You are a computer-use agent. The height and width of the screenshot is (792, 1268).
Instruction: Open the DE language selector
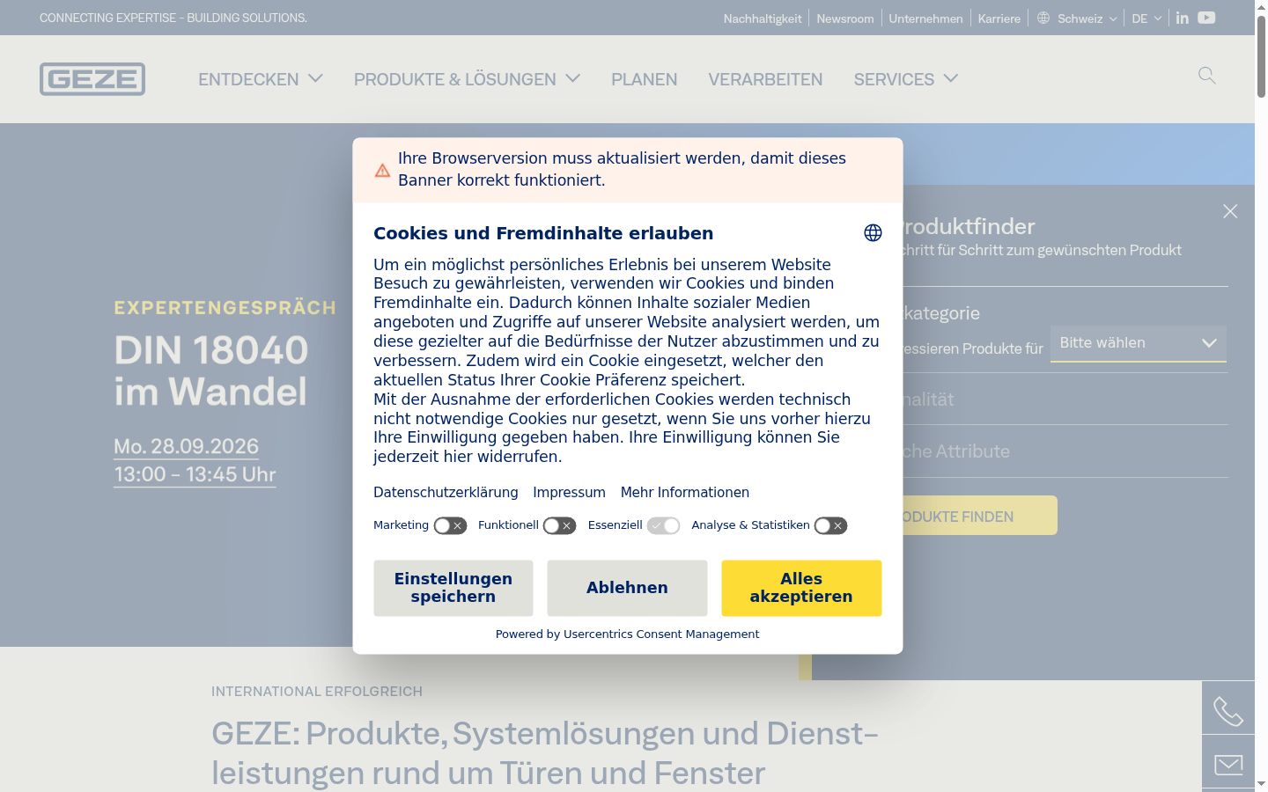[x=1146, y=18]
